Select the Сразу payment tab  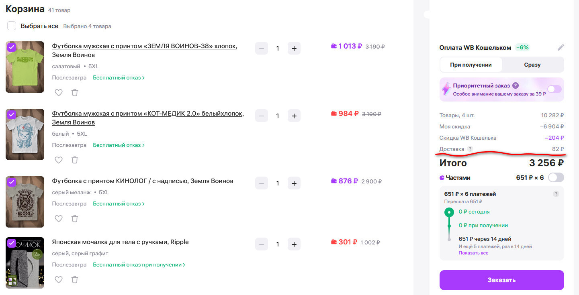[x=532, y=65]
